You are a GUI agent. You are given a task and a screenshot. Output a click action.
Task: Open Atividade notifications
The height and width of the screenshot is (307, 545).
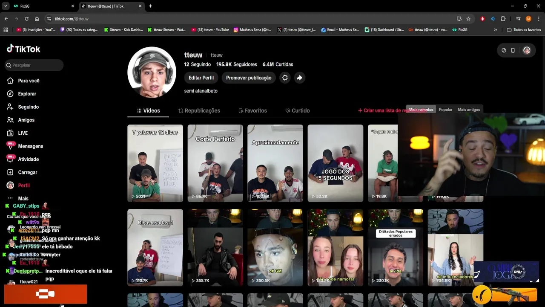tap(23, 159)
